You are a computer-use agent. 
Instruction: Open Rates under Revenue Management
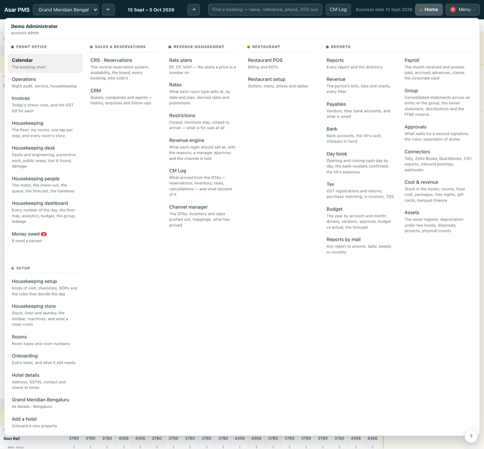[x=203, y=94]
